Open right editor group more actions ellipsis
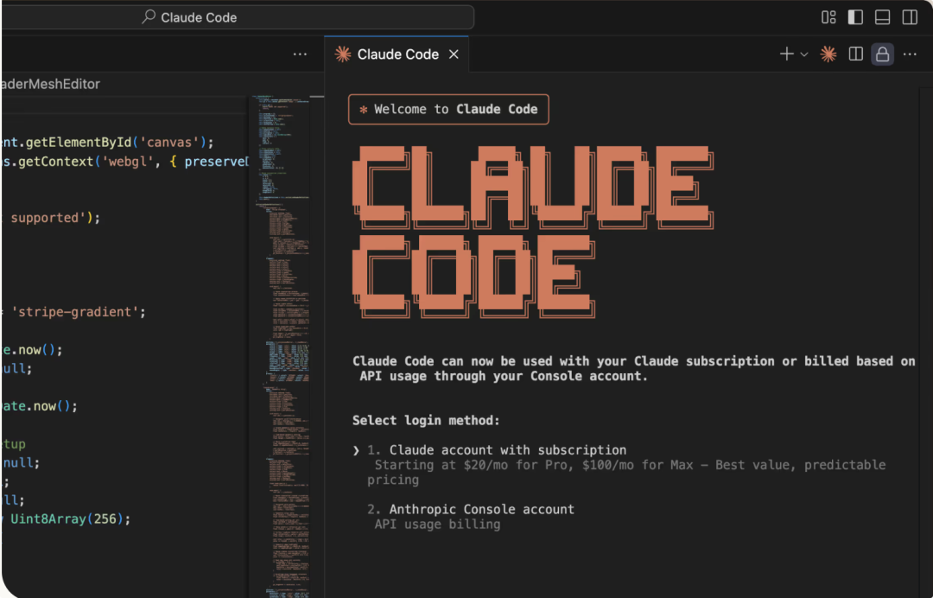 (910, 54)
